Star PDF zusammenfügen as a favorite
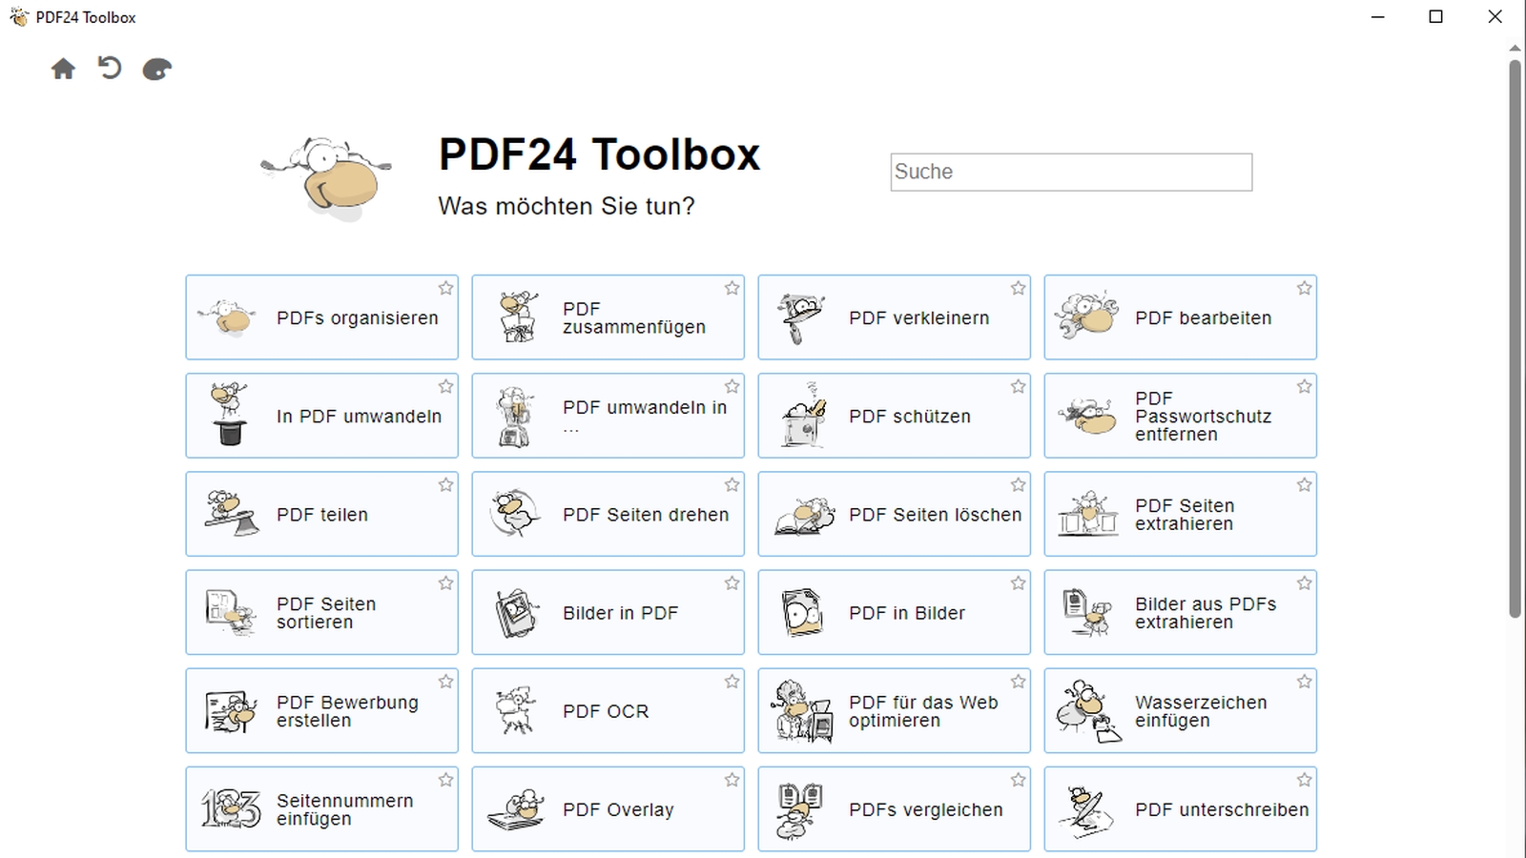The image size is (1526, 858). [732, 287]
